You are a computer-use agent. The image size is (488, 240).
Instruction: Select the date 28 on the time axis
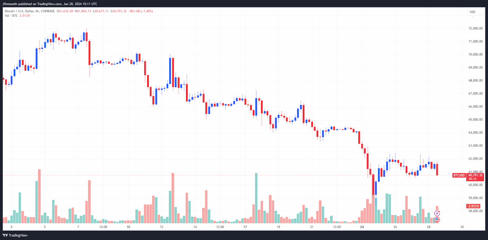429,227
